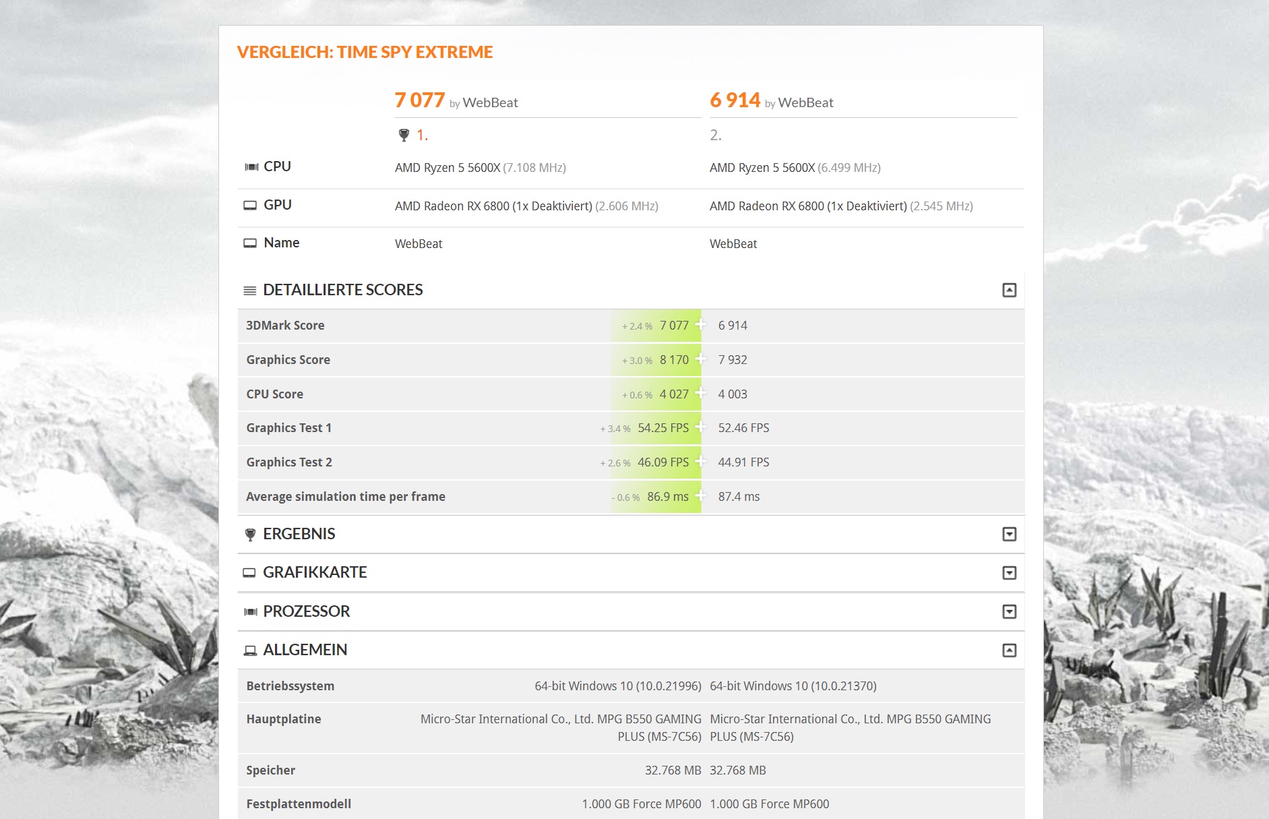1269x819 pixels.
Task: Click the trophy icon beside Ergebnis
Action: click(x=250, y=535)
